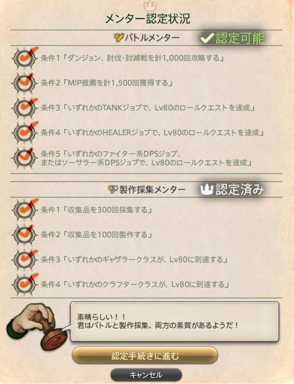This screenshot has height=384, width=294.
Task: Click the check emblem for the HEALER role quest condition
Action: (25, 133)
